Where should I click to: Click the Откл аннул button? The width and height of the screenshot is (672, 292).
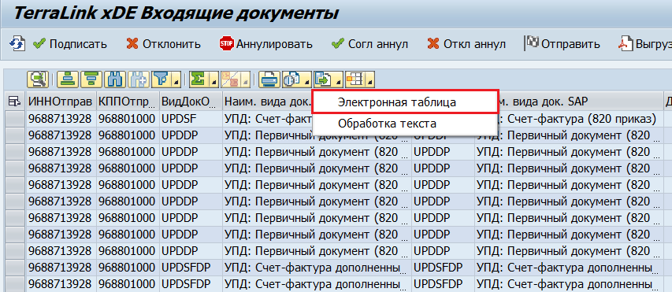(466, 44)
